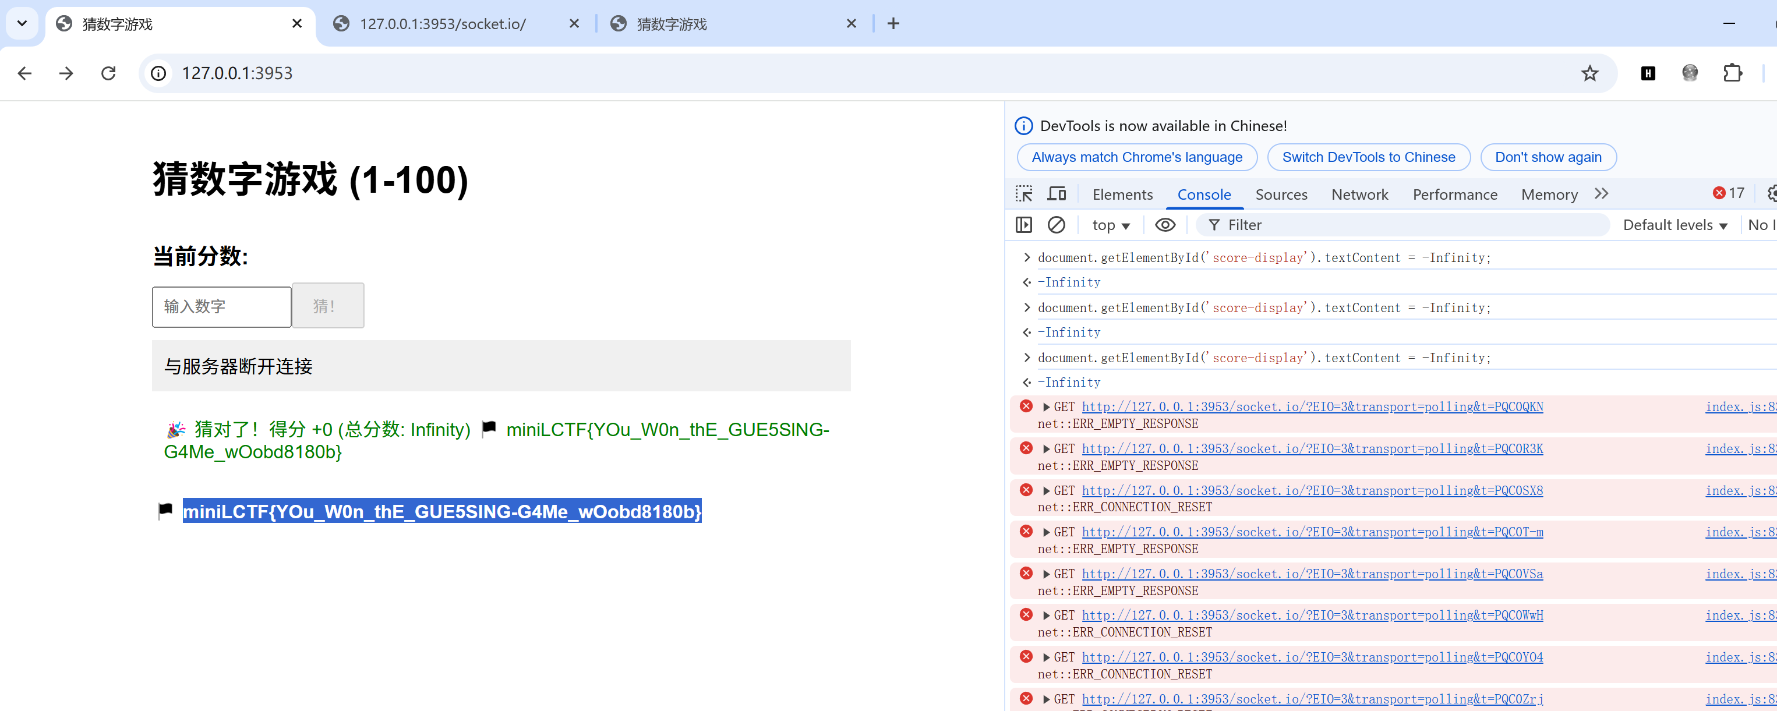Click the first -Infinity console result
The height and width of the screenshot is (711, 1777).
(x=1069, y=282)
